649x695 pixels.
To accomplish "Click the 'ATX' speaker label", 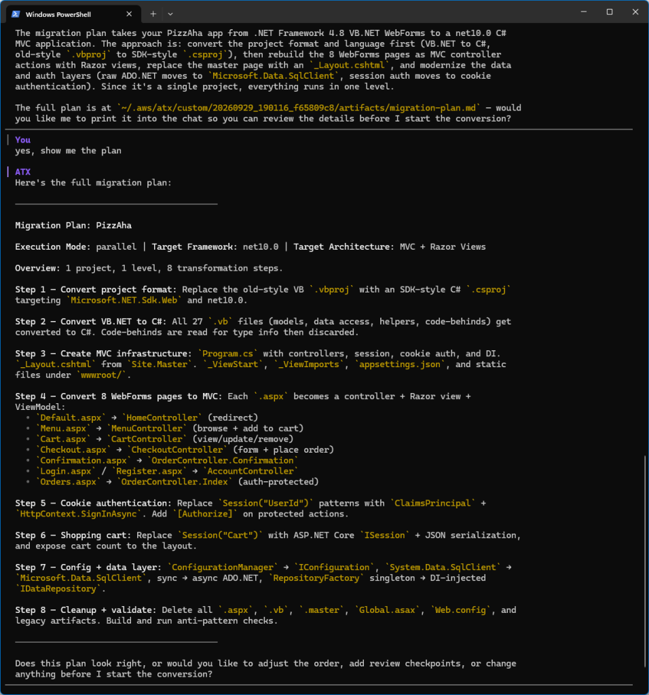I will point(22,172).
